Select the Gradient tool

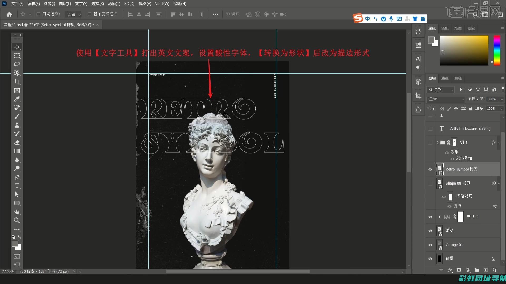coord(17,151)
